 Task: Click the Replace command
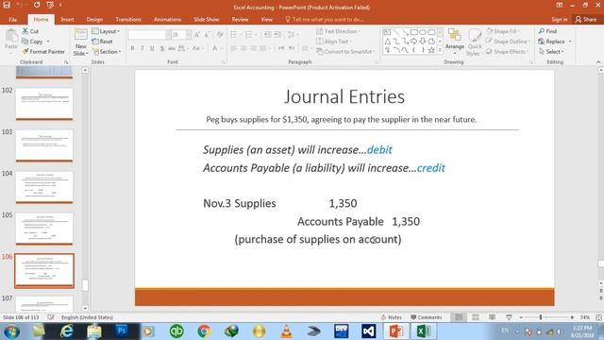(x=555, y=42)
